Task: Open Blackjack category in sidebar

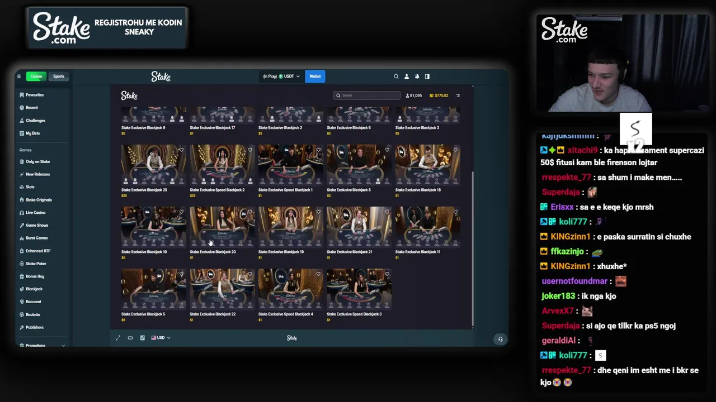Action: click(31, 289)
